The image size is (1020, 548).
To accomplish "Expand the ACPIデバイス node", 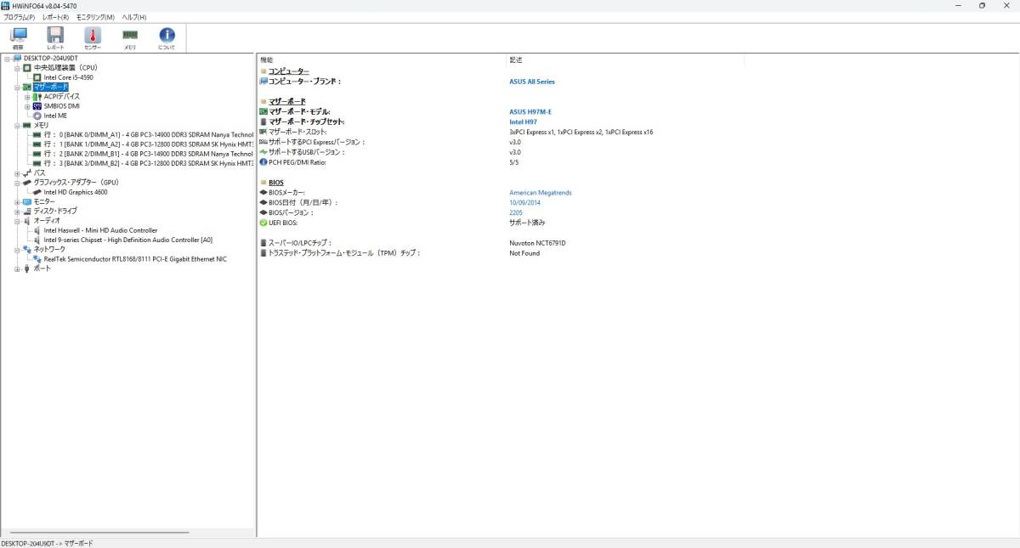I will click(27, 97).
